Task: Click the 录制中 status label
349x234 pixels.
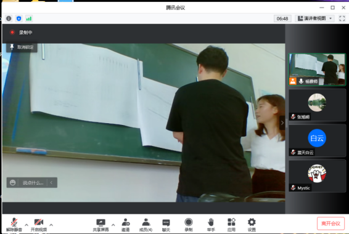Action: click(x=26, y=33)
